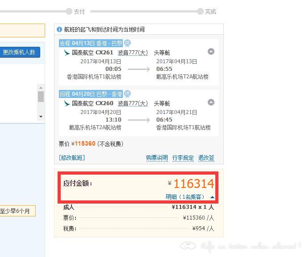Click the scrollbar down arrow in left panel
Screen dimensions: 306x257
tap(41, 117)
